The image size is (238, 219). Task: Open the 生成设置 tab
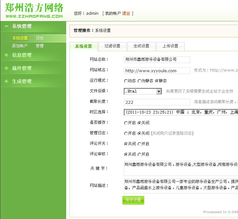[141, 46]
